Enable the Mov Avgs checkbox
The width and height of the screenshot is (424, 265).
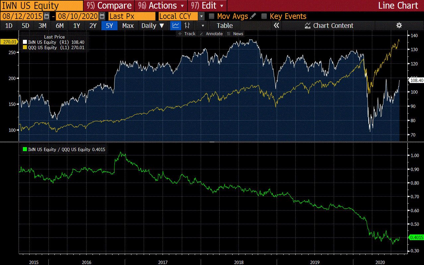(211, 16)
